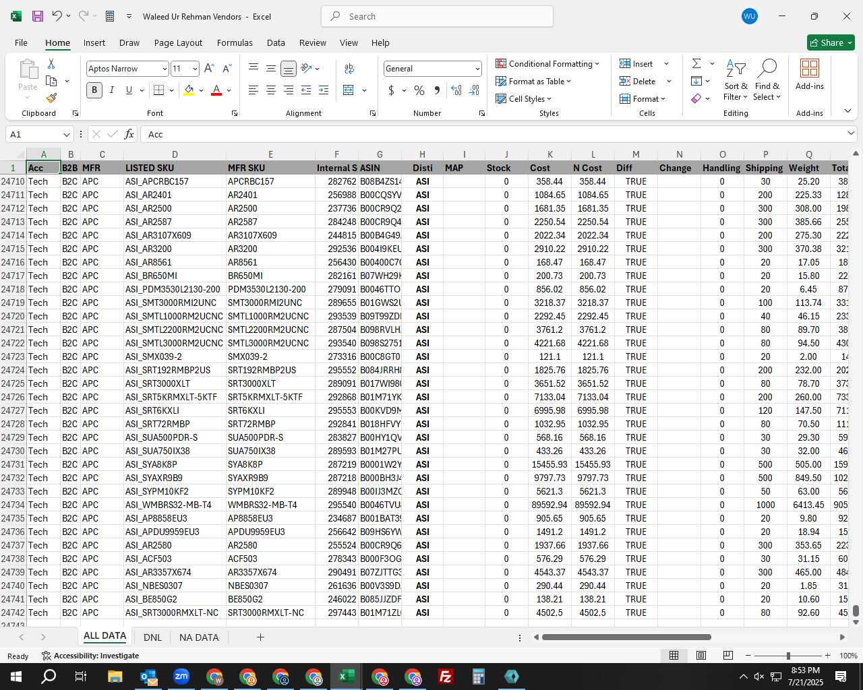Open Find & Select tool

[767, 81]
